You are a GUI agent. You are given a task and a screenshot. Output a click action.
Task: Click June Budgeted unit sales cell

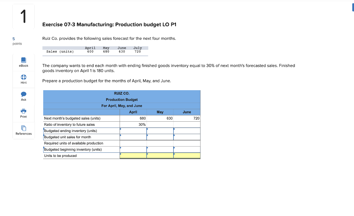point(187,137)
